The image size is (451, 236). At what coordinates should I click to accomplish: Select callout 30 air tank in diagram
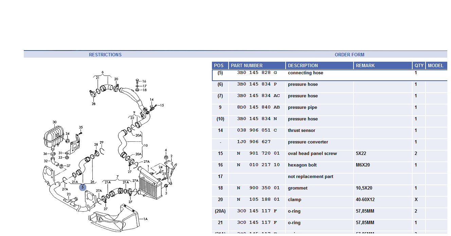click(x=54, y=122)
